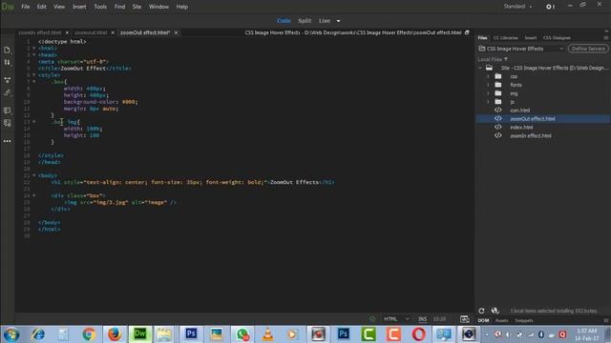
Task: Expand the img folder in Files panel
Action: tap(488, 93)
